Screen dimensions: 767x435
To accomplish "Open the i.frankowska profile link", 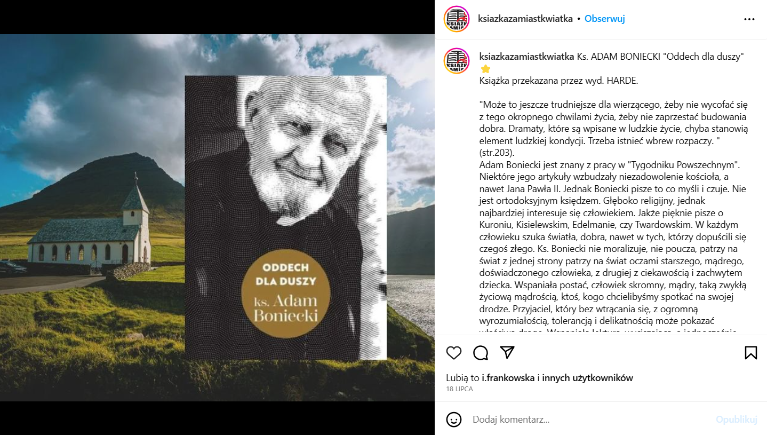I will (508, 378).
